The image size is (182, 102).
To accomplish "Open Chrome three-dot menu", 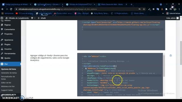I will point(179,9).
